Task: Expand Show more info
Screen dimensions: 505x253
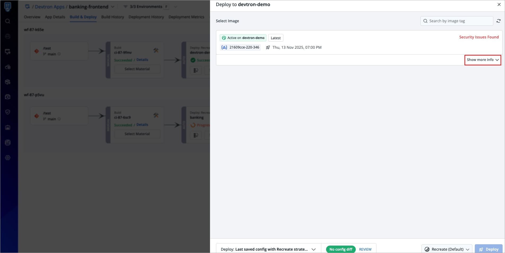Action: (x=482, y=60)
